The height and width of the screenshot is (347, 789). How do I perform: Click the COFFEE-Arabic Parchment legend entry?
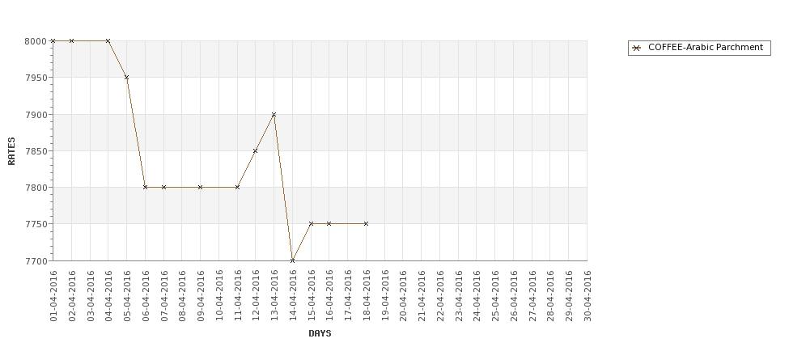pos(699,48)
